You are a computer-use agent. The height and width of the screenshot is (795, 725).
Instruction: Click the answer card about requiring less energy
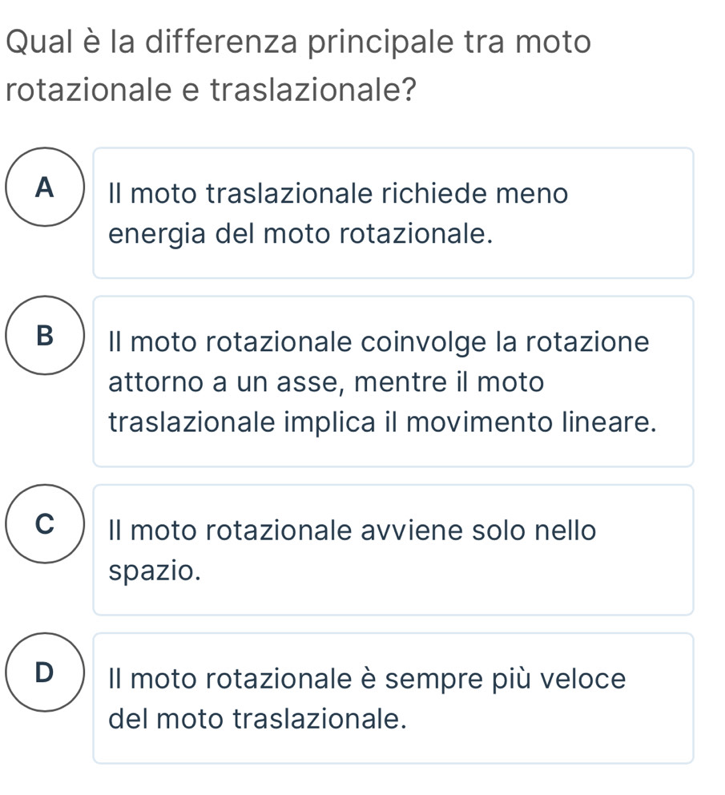[393, 213]
